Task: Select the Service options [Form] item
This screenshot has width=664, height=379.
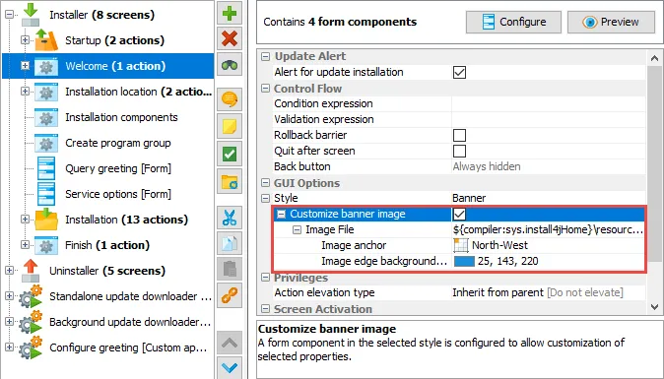Action: point(118,194)
